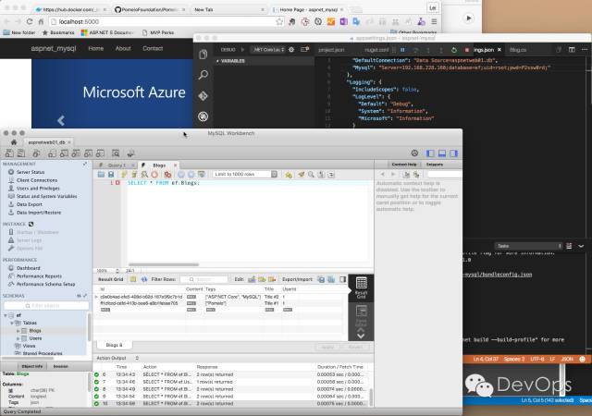Click the Home link in aspnet_mysql navbar
The width and height of the screenshot is (592, 416).
click(95, 48)
